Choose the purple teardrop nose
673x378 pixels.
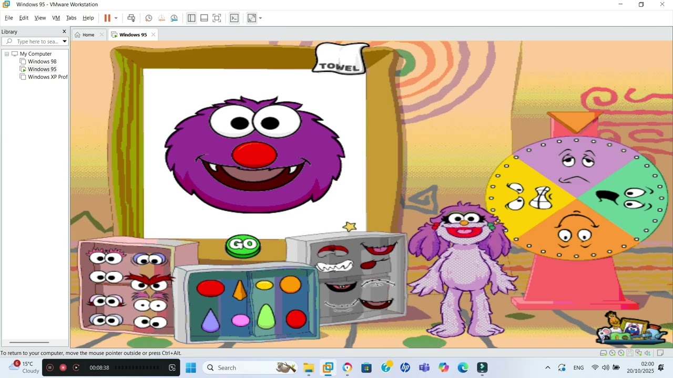pos(210,320)
